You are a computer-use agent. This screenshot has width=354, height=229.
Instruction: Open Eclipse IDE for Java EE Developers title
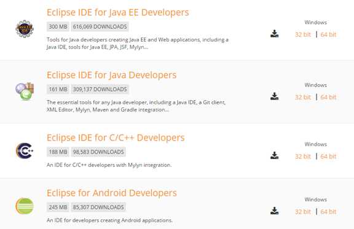(117, 12)
